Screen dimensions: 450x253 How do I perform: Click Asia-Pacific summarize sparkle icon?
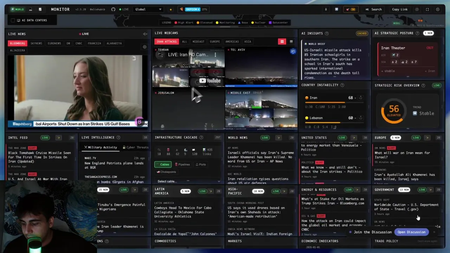pyautogui.click(x=284, y=191)
